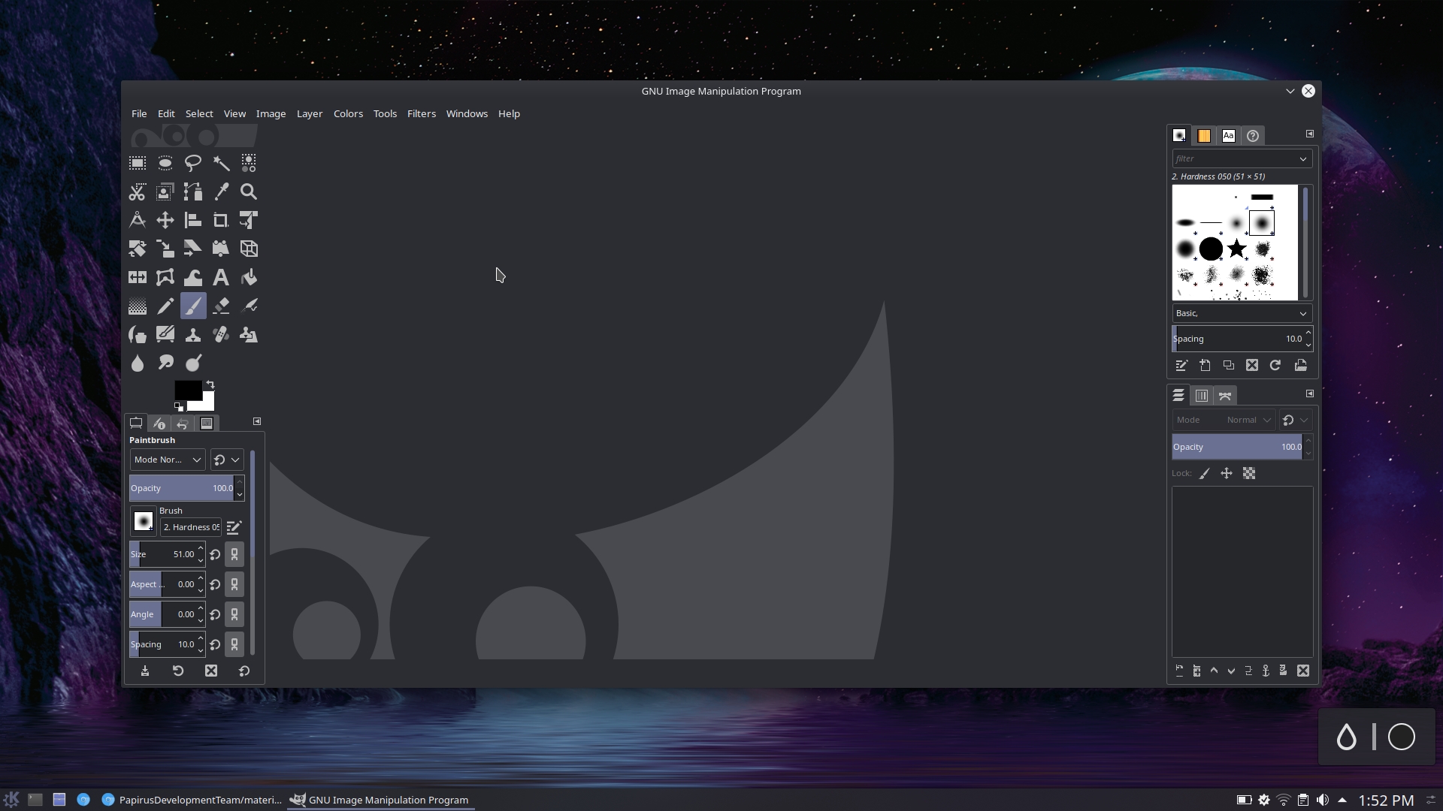Adjust the layer Opacity slider
The width and height of the screenshot is (1443, 811).
1237,447
